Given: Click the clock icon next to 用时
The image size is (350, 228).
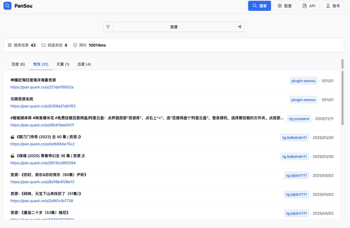Looking at the screenshot, I should point(75,45).
